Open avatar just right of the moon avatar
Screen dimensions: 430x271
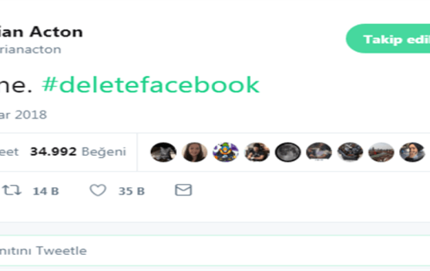(319, 152)
